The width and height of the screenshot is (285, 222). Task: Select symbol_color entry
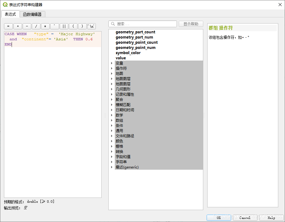coord(128,53)
